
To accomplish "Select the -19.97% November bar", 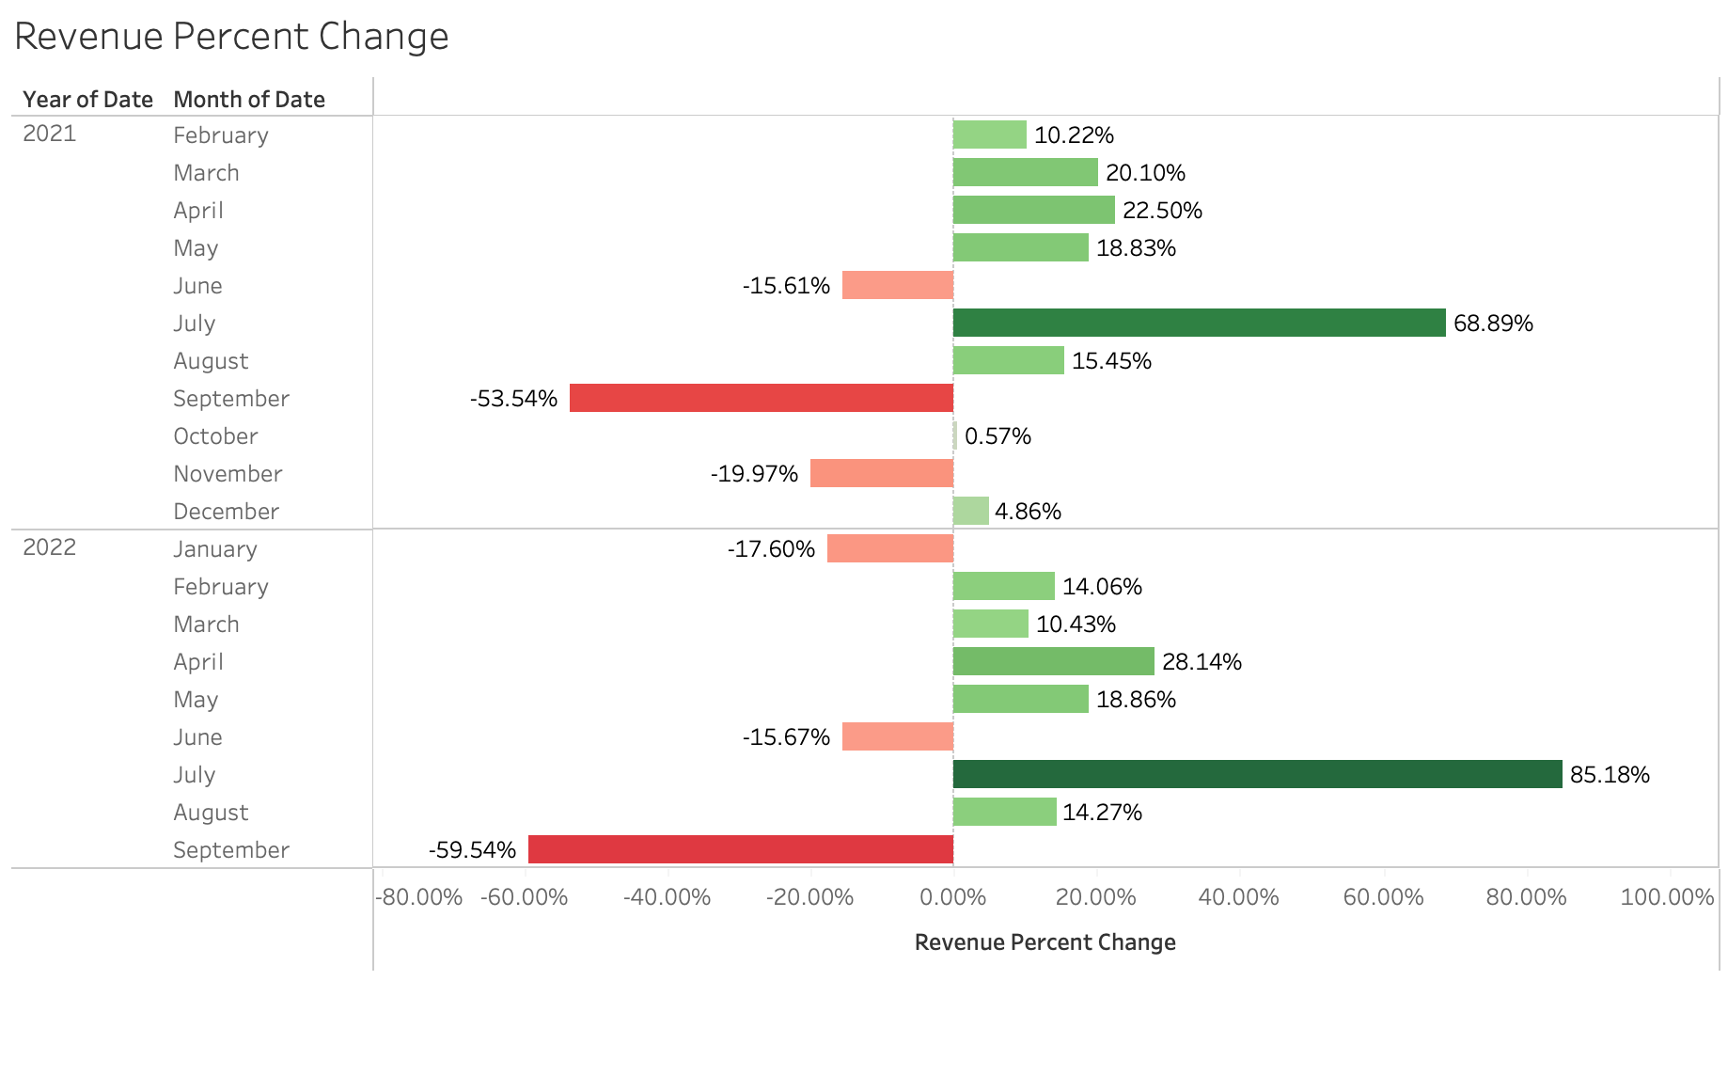I will (x=882, y=473).
